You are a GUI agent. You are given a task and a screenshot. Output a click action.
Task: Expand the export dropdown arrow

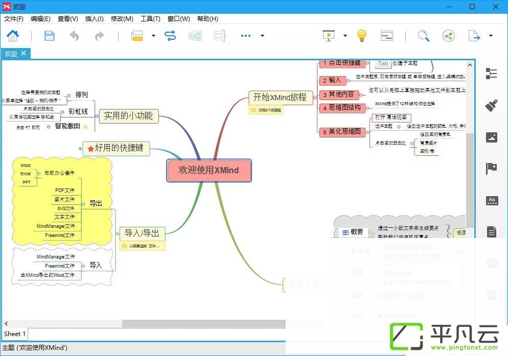click(x=491, y=36)
